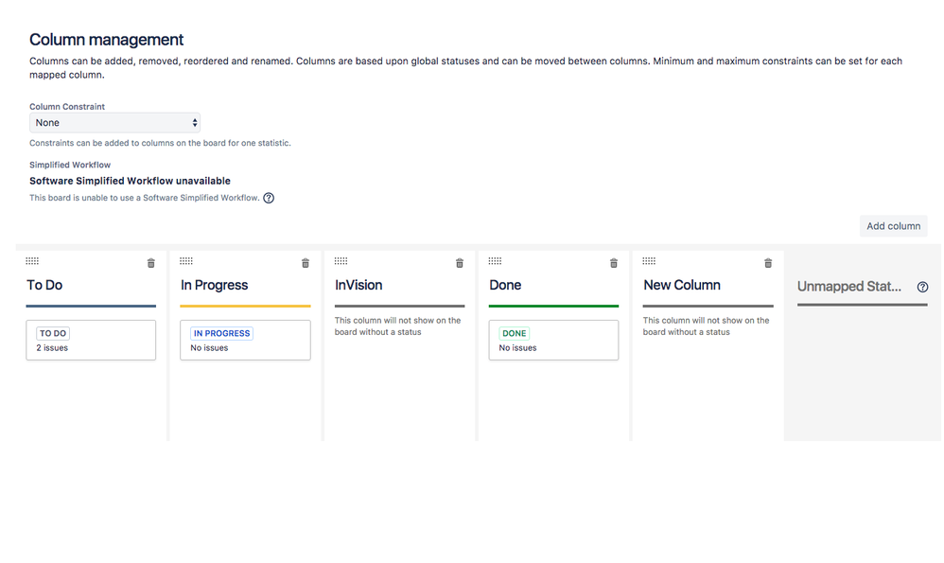Click drag handle of New Column
Image resolution: width=944 pixels, height=563 pixels.
click(649, 261)
